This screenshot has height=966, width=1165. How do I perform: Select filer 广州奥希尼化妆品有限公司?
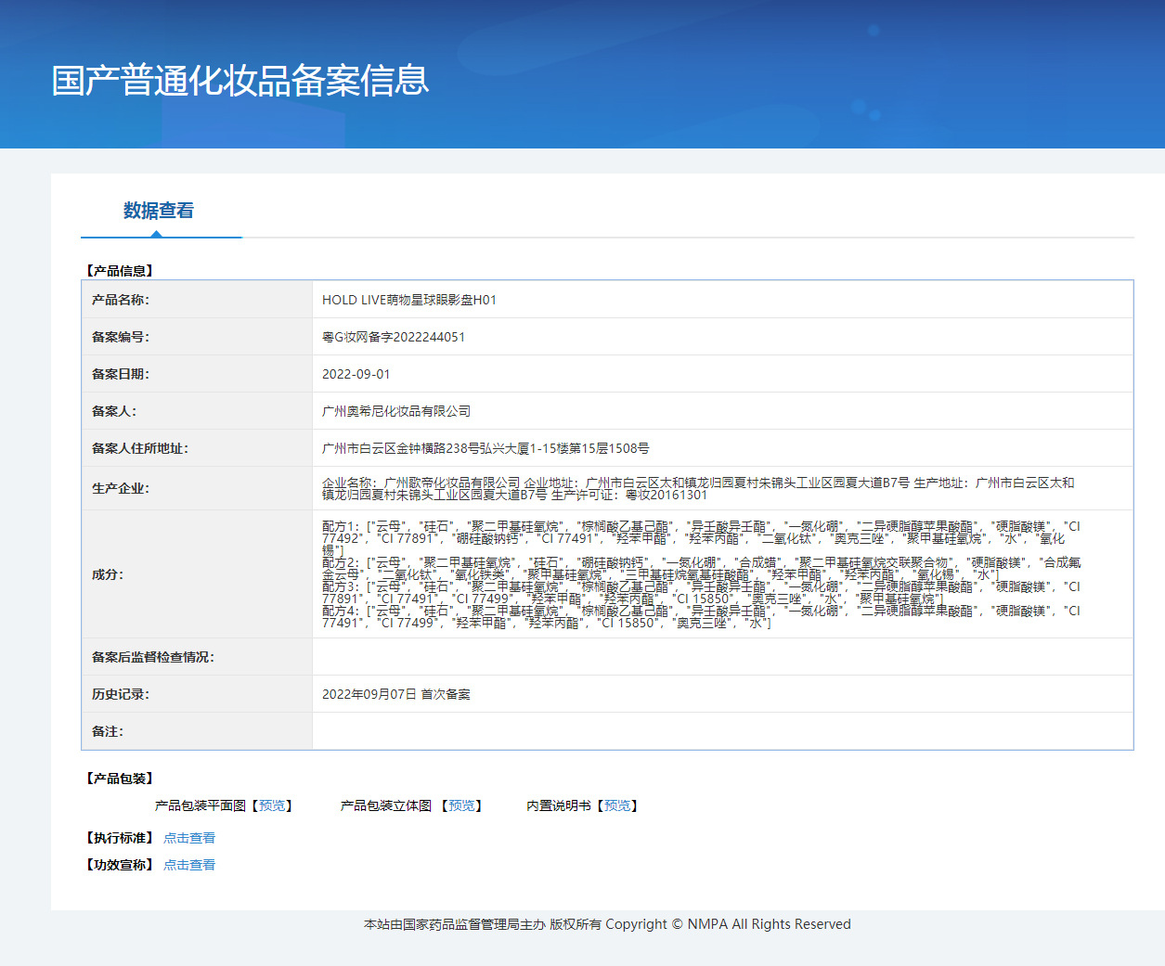396,411
